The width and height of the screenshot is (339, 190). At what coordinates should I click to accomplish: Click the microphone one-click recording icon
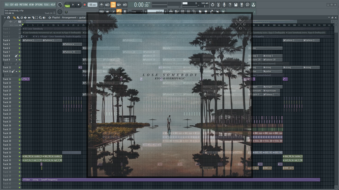point(224,4)
